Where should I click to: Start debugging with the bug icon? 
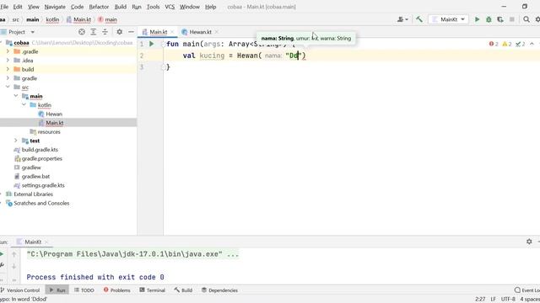[489, 19]
